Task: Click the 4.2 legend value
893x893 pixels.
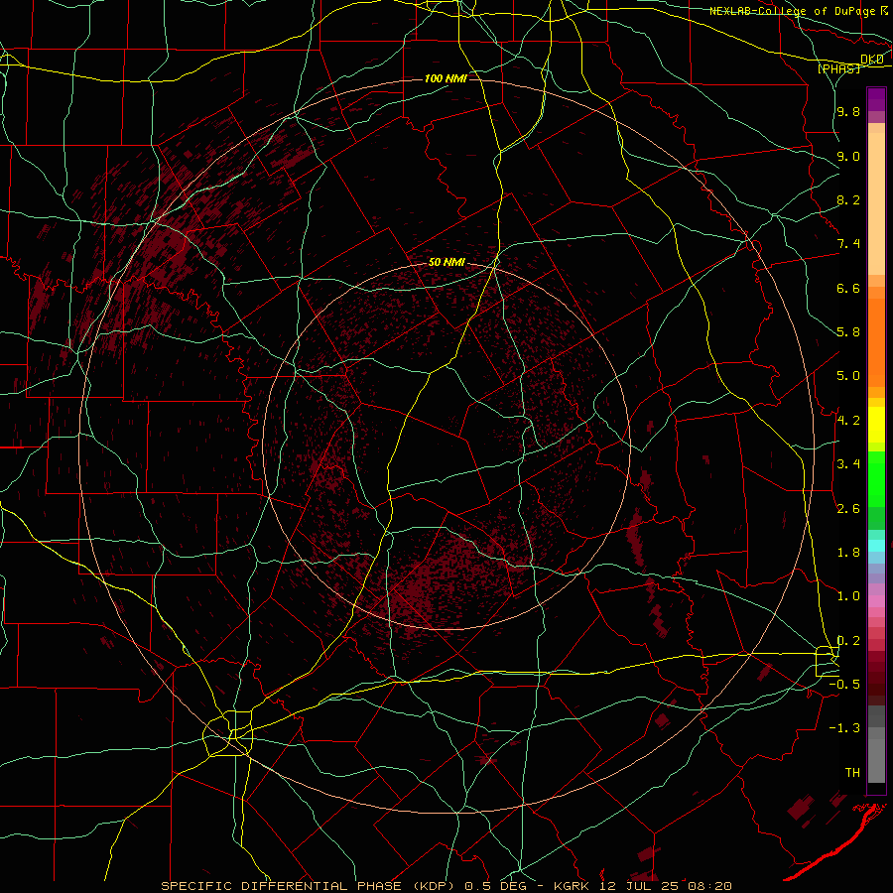Action: point(848,421)
